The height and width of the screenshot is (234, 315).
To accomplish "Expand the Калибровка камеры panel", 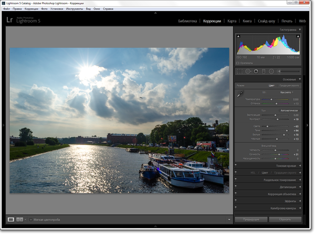I will point(300,208).
